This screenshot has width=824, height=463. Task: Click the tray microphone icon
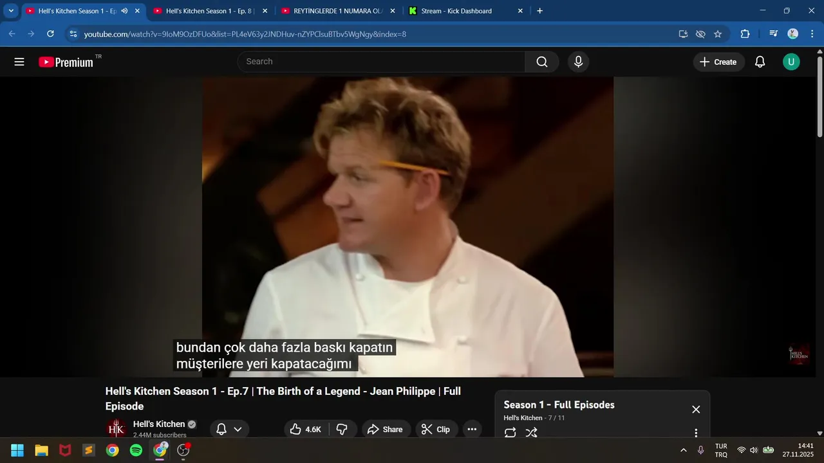[x=700, y=450]
